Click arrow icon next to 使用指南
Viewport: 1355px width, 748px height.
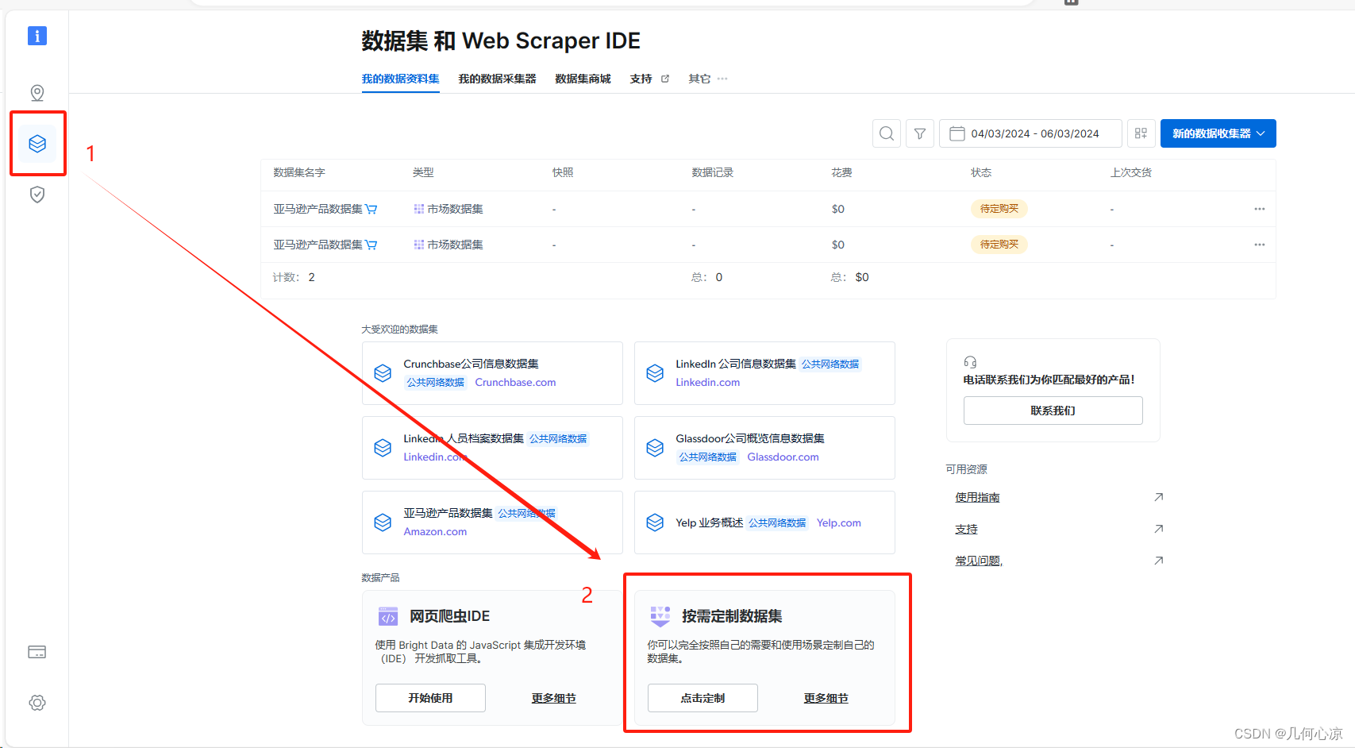[1159, 497]
